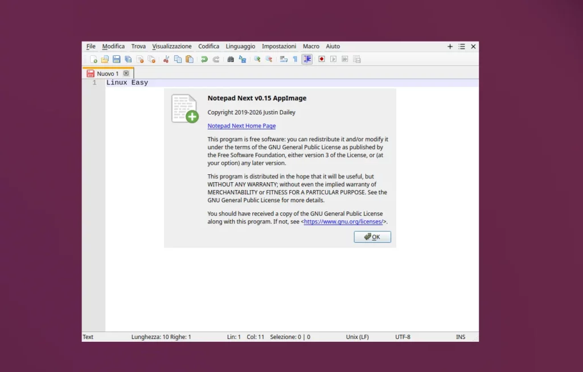Click the Close All documents toolbar icon
583x372 pixels.
coord(151,59)
